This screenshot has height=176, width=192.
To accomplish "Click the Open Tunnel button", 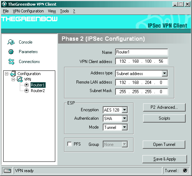I will 164,144.
